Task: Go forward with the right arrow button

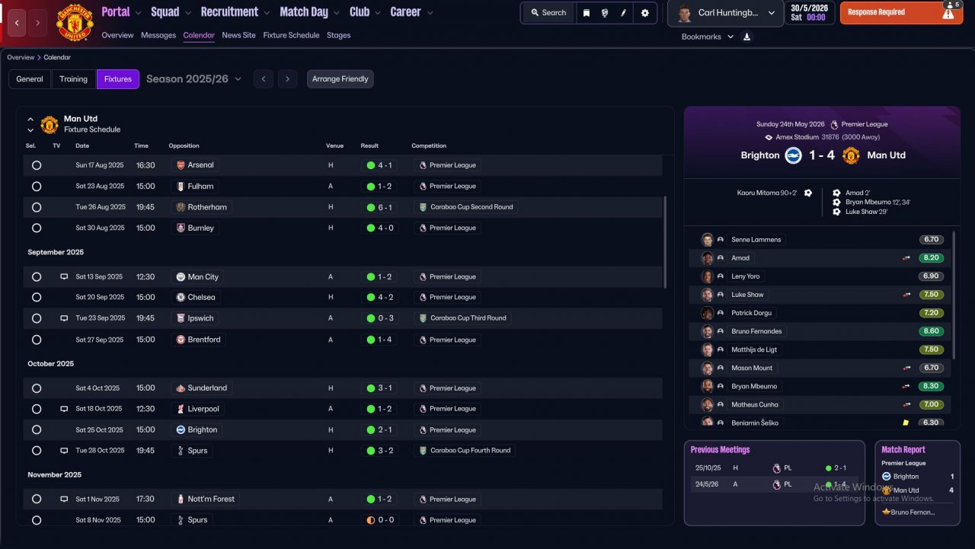Action: (37, 23)
